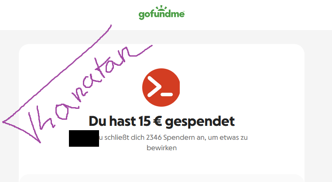Click the white chevron inside the red circle
This screenshot has height=182, width=332.
(154, 87)
